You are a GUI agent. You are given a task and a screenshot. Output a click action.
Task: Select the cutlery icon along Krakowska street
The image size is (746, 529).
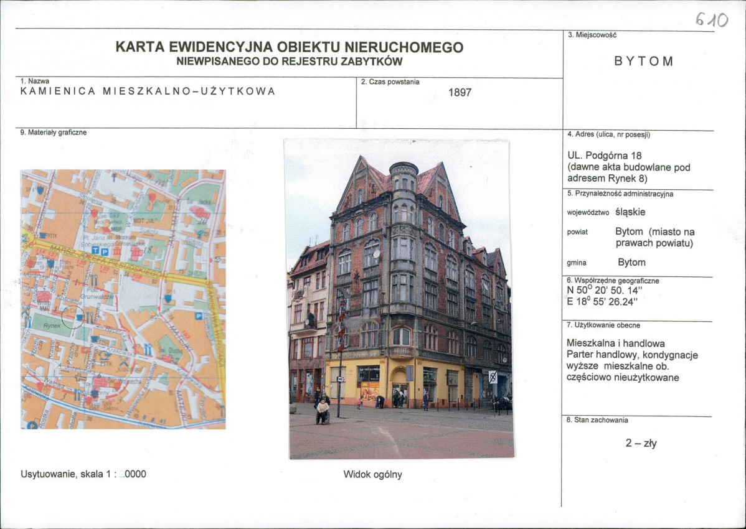146,349
